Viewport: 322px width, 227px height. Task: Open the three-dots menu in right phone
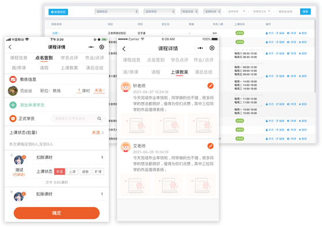200,48
